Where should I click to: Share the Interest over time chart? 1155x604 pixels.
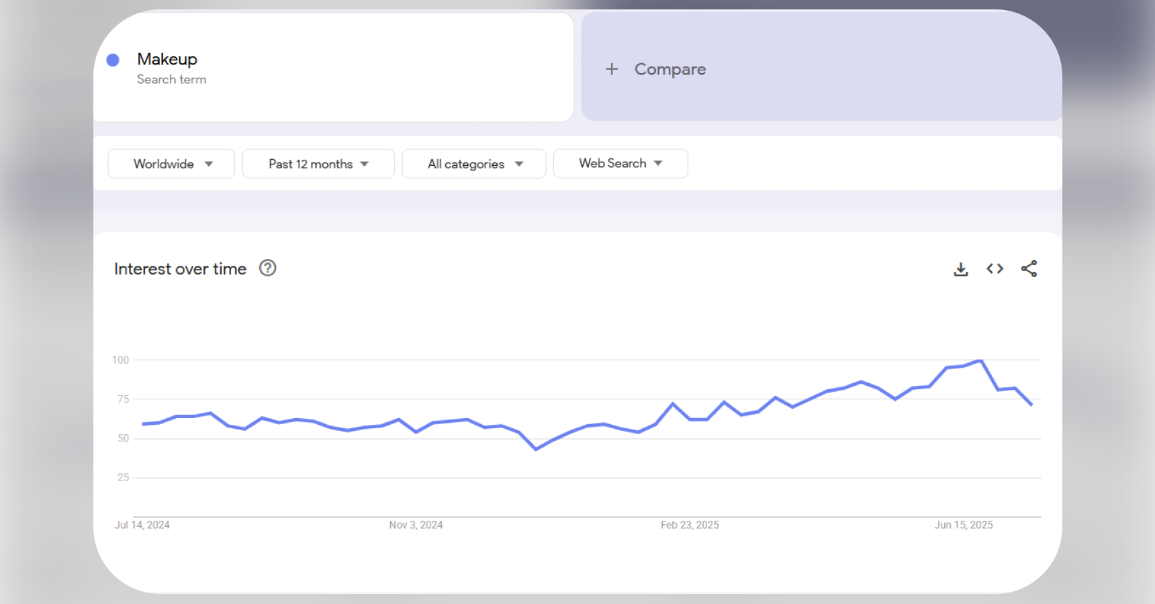pyautogui.click(x=1029, y=268)
